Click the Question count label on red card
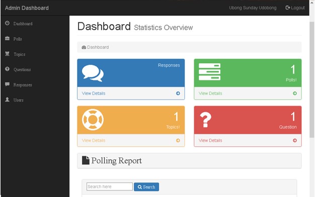Screen dimensions: 315x197 tap(288, 127)
